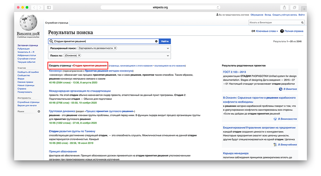Open 'Служебные страницы' under Инструменты

click(x=29, y=102)
